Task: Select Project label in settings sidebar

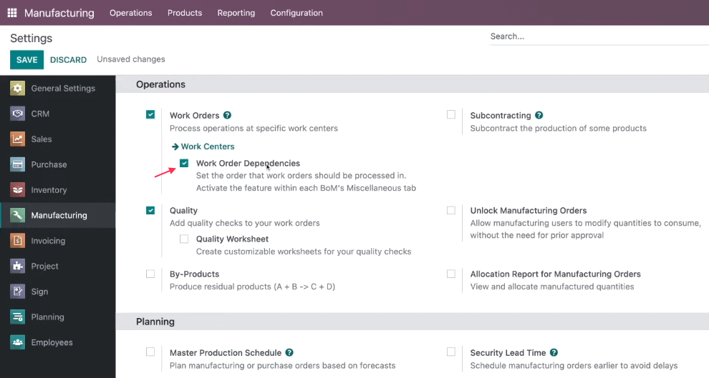Action: pos(45,266)
